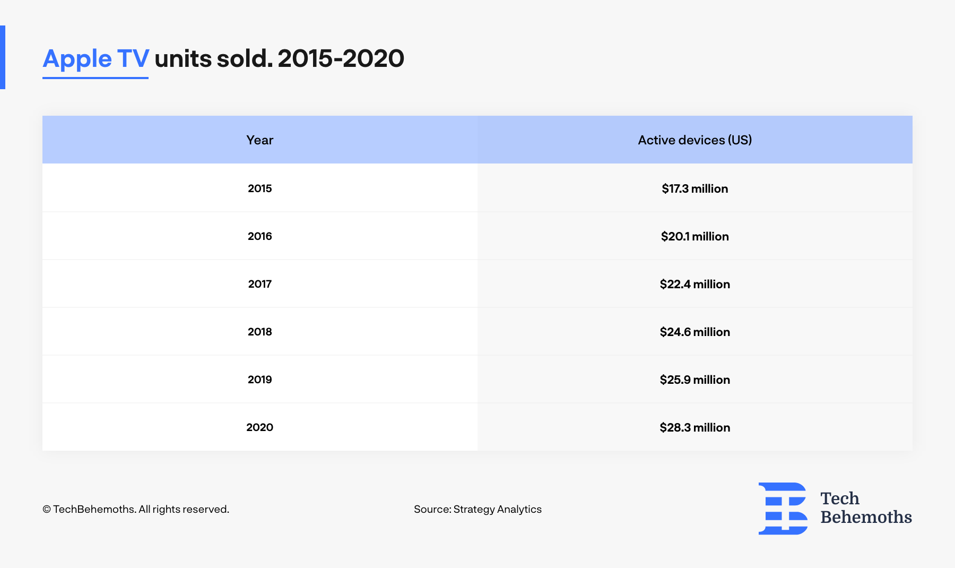
Task: Click the $22.4 million value
Action: pos(695,284)
